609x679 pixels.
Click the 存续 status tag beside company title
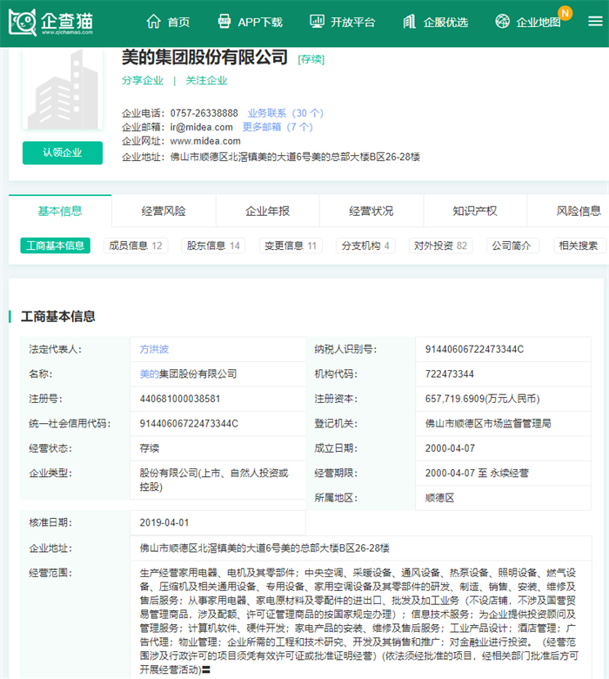[311, 59]
